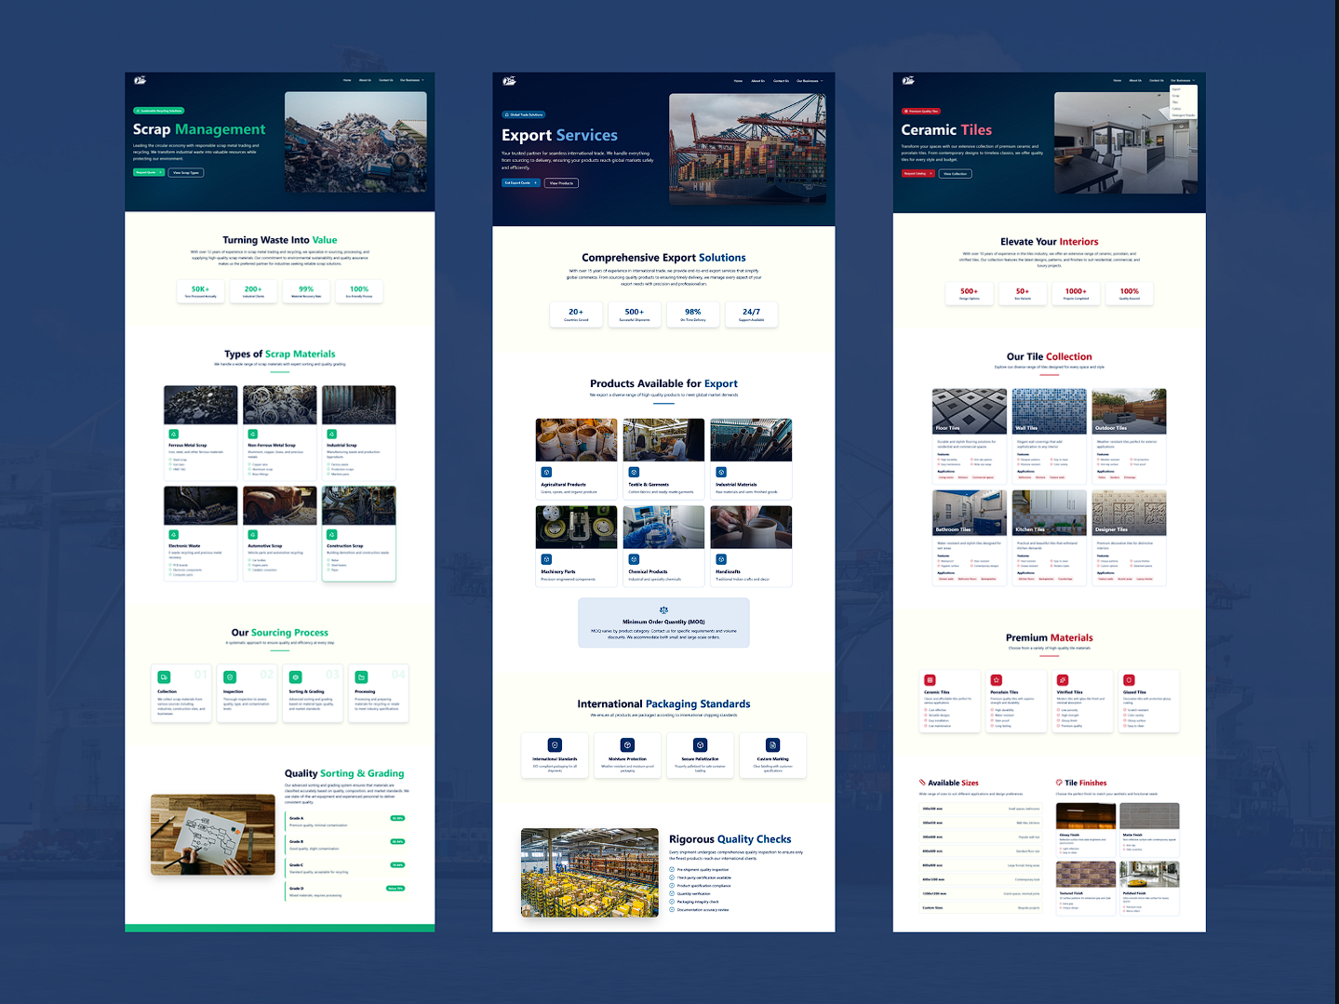Click the Ferrous Metal Scrap recycle icon
The width and height of the screenshot is (1339, 1004).
(173, 434)
